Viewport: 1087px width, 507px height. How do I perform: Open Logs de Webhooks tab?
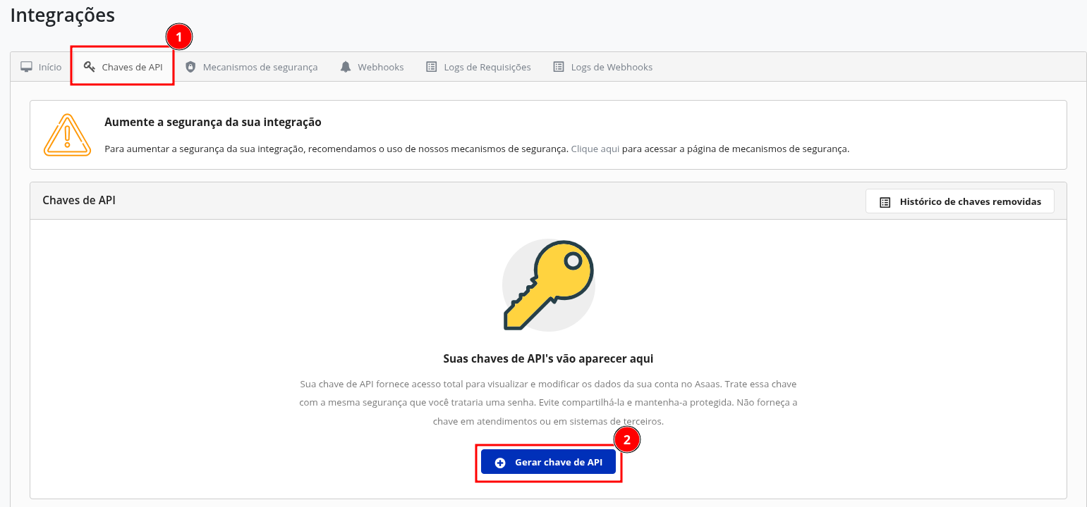tap(602, 67)
